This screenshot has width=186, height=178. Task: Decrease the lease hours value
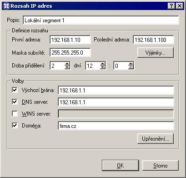(103, 67)
